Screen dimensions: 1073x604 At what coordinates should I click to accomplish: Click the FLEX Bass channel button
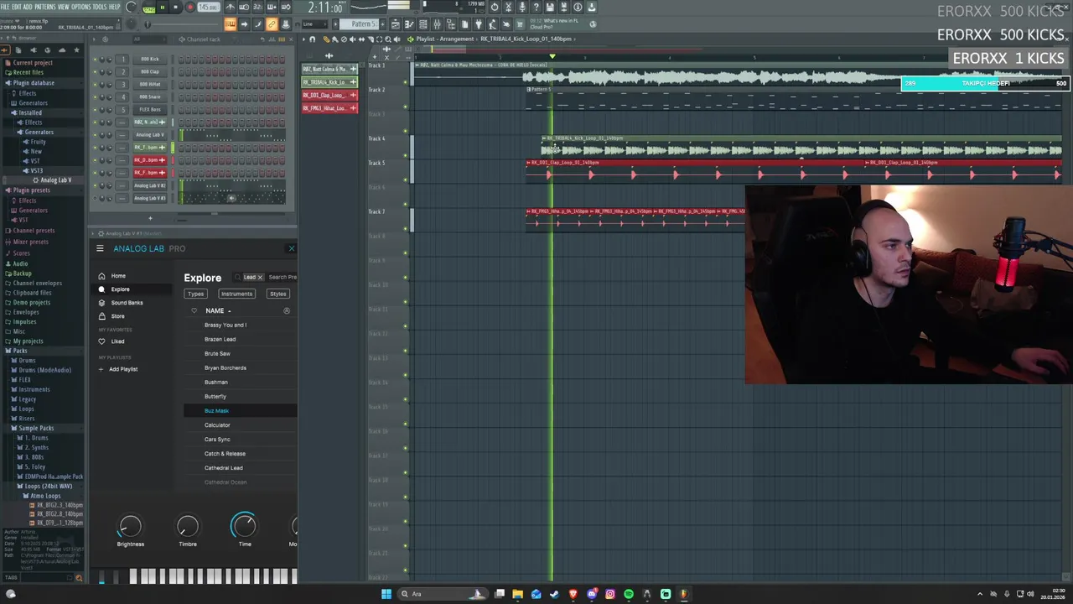coord(150,110)
